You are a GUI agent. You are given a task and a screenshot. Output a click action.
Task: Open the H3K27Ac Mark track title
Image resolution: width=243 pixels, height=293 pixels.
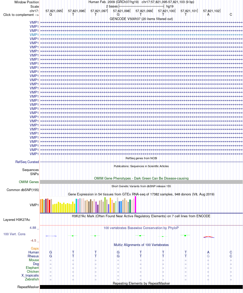141,216
